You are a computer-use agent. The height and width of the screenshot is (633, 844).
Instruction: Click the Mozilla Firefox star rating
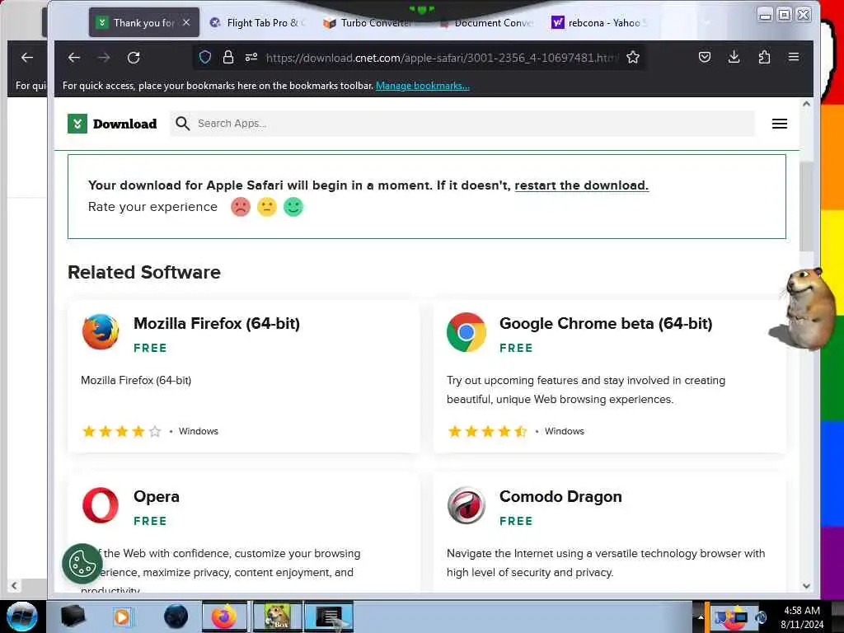(122, 431)
